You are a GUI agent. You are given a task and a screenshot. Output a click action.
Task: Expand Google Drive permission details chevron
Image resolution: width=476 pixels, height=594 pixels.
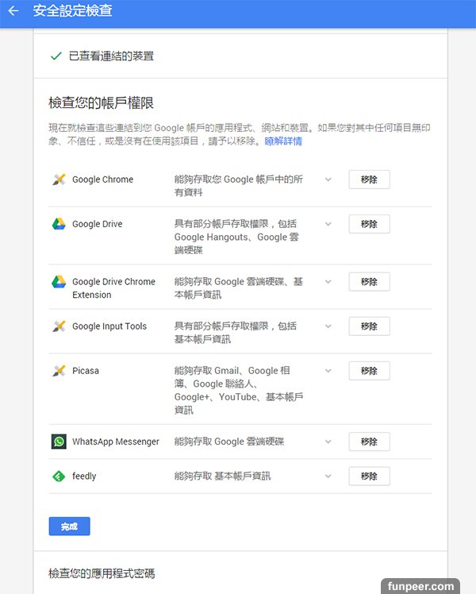click(x=328, y=224)
